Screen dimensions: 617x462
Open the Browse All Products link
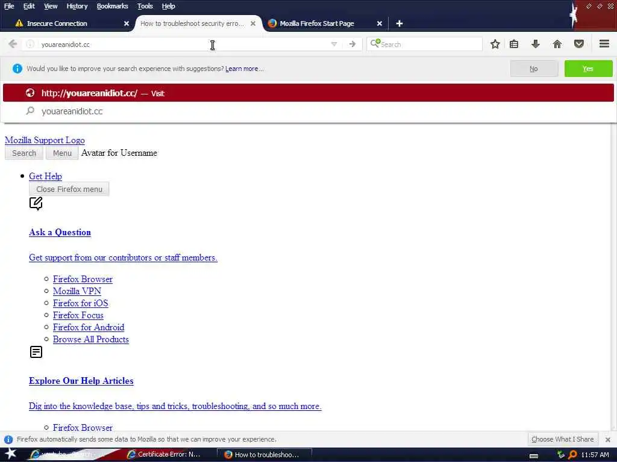coord(90,339)
